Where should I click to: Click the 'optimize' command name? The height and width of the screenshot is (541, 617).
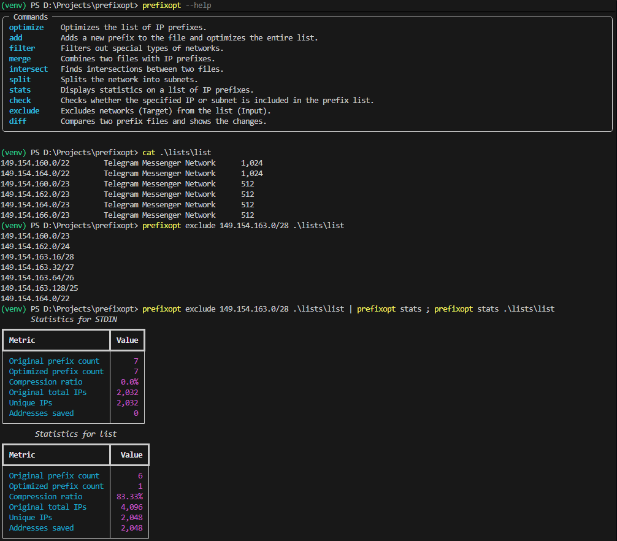click(x=26, y=28)
